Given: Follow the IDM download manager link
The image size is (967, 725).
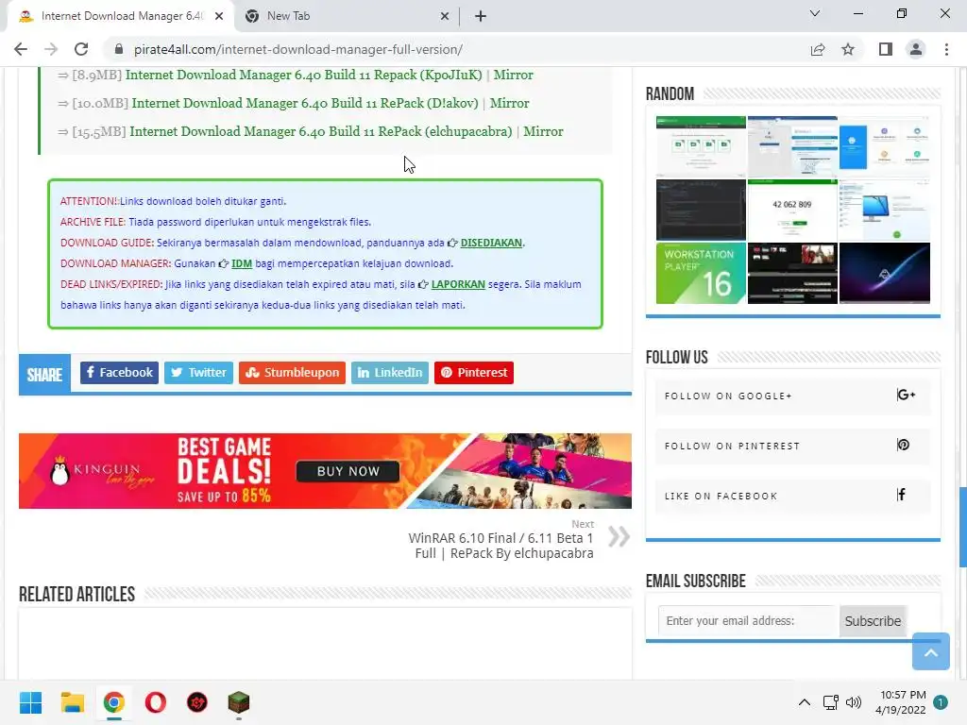Looking at the screenshot, I should tap(242, 264).
